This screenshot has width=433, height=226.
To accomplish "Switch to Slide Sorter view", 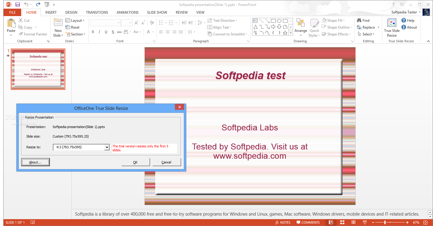I will [342, 222].
